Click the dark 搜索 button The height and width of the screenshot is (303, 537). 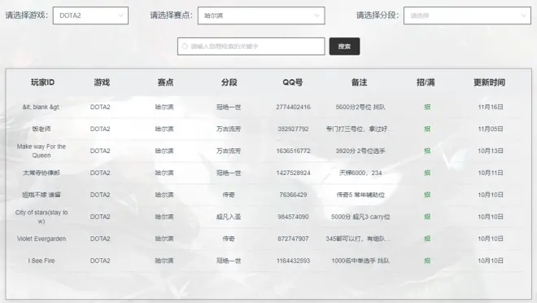[344, 46]
